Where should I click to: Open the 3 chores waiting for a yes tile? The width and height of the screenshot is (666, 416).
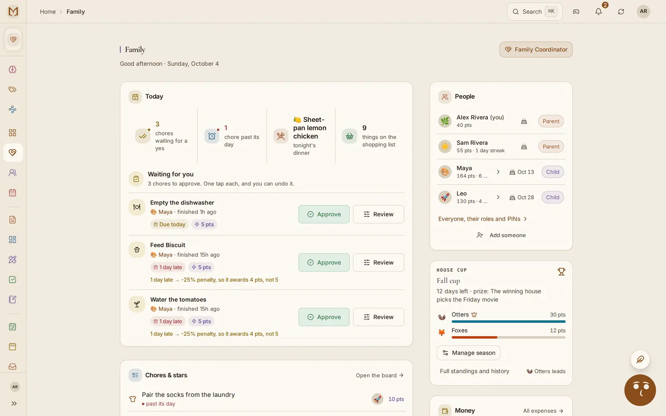(x=163, y=136)
